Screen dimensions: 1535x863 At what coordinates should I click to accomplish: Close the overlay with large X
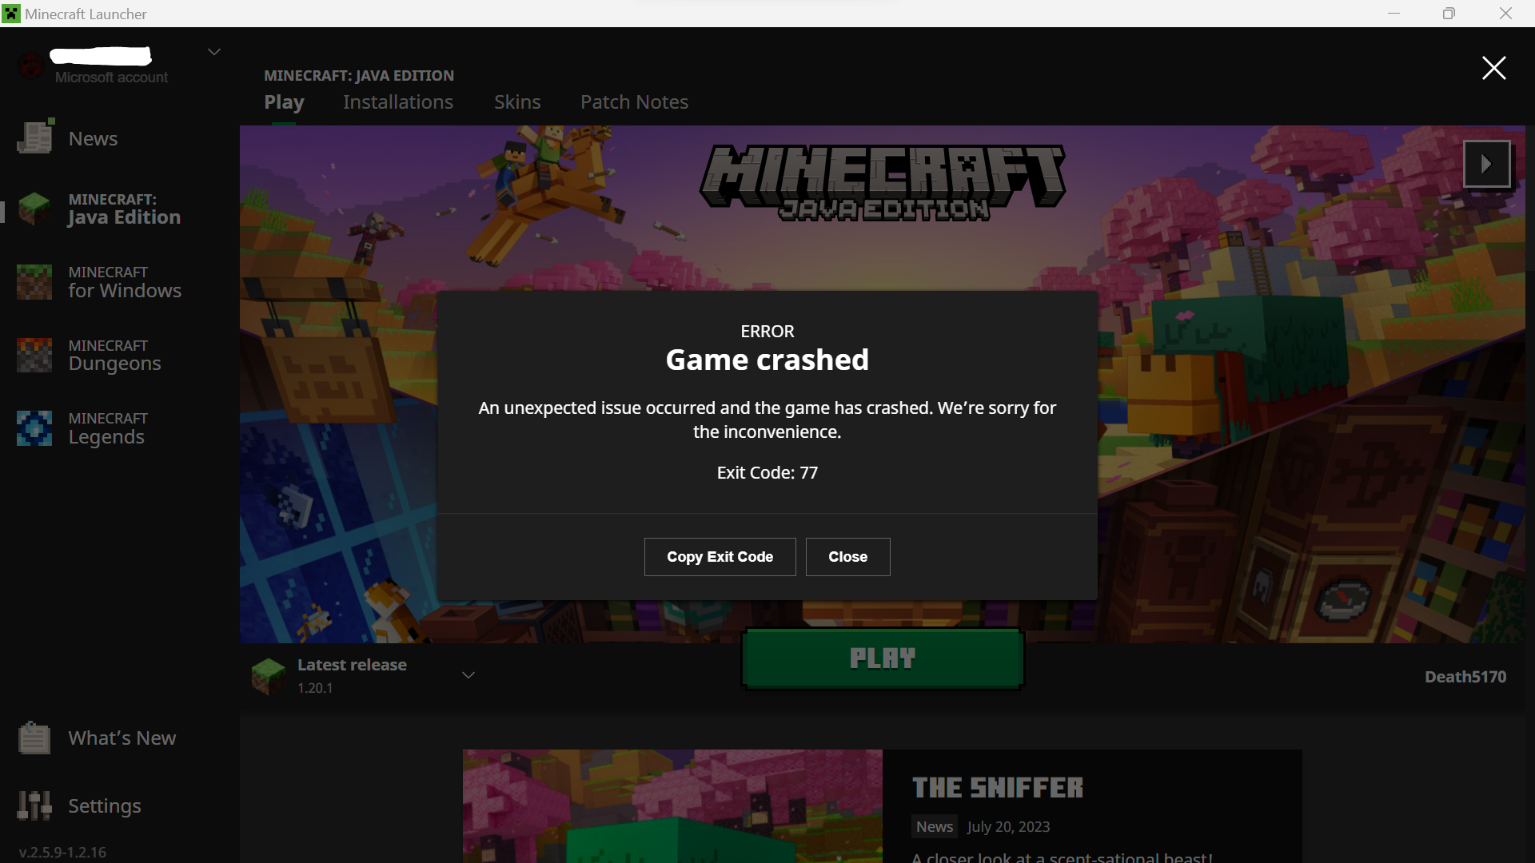1493,68
